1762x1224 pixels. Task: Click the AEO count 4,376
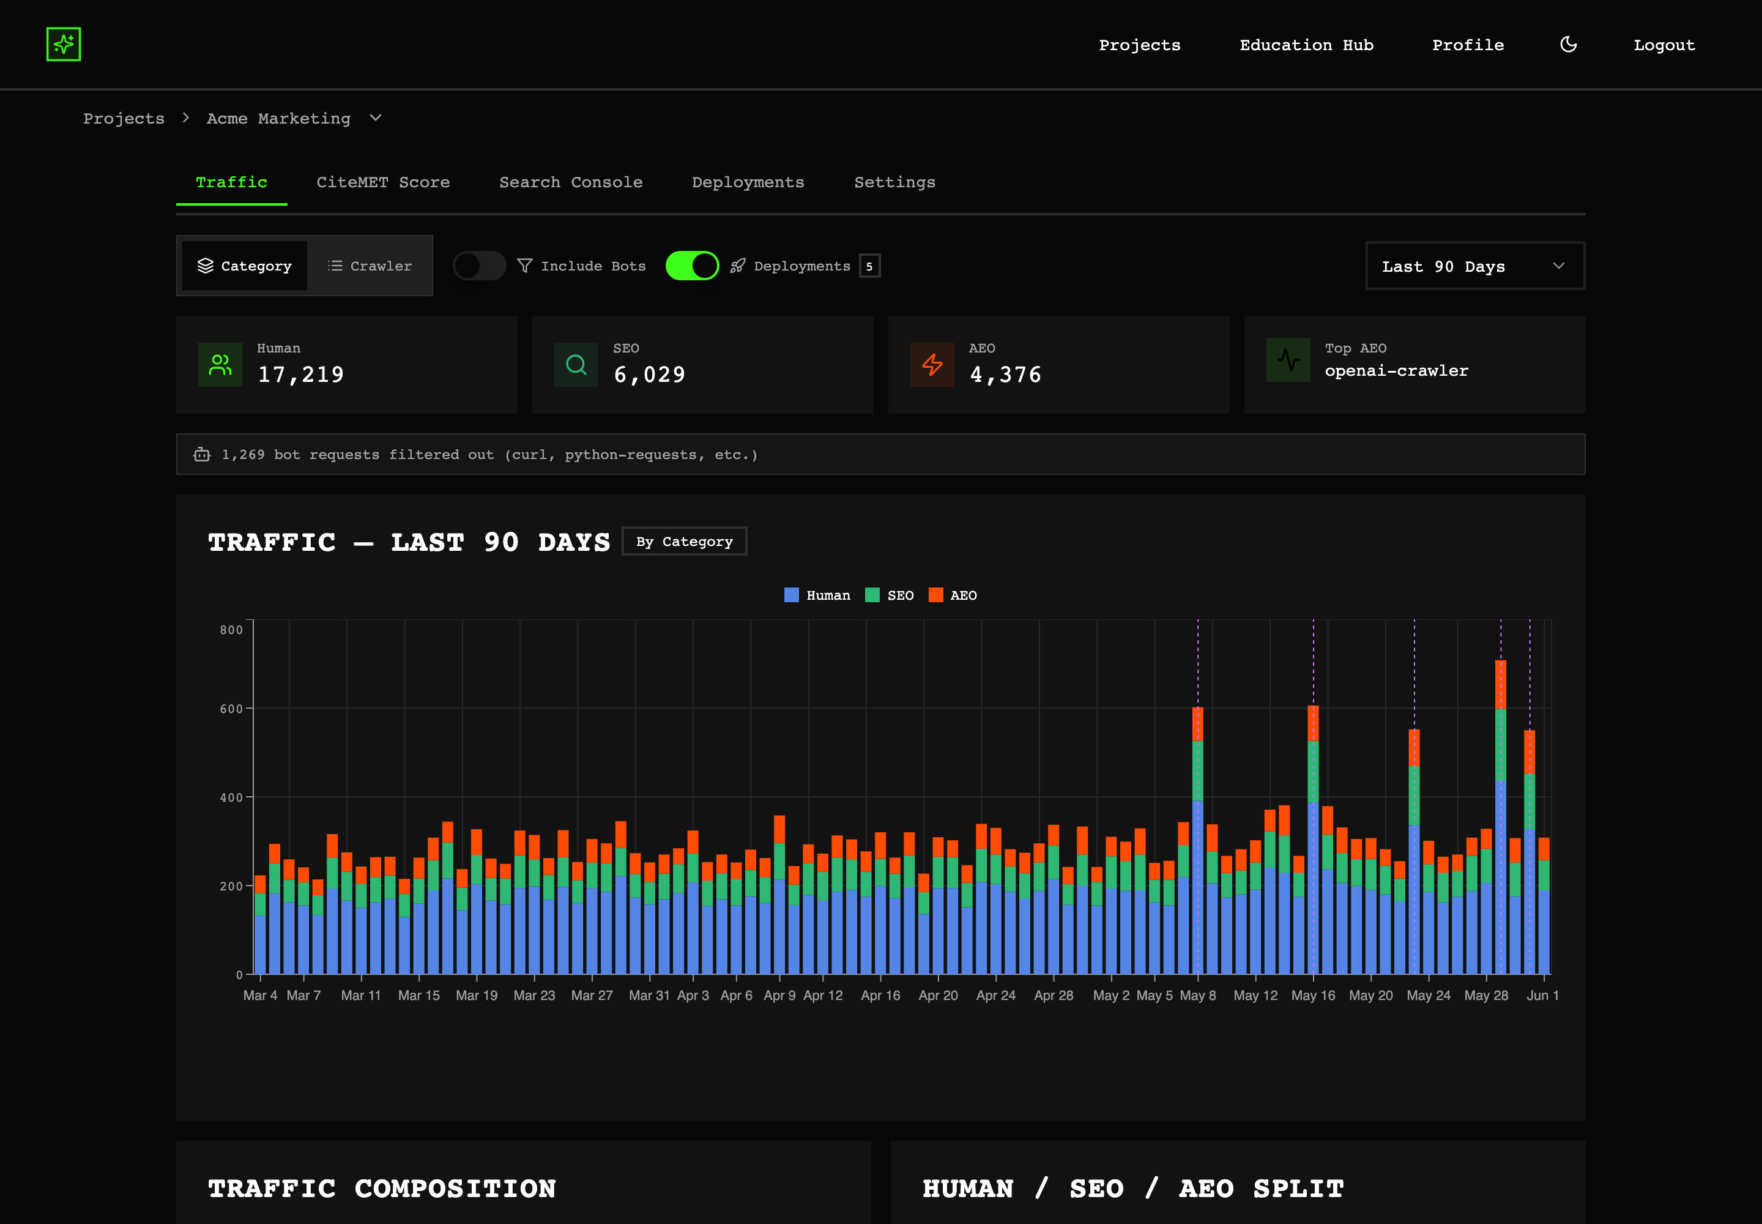point(1005,375)
